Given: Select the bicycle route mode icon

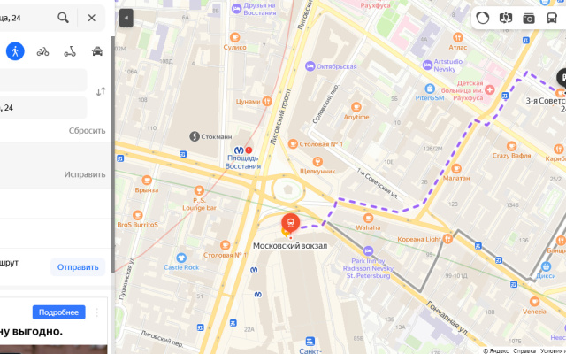Looking at the screenshot, I should pos(42,51).
